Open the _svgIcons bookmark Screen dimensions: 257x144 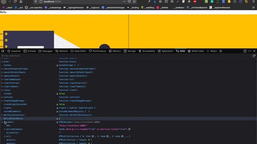point(93,8)
